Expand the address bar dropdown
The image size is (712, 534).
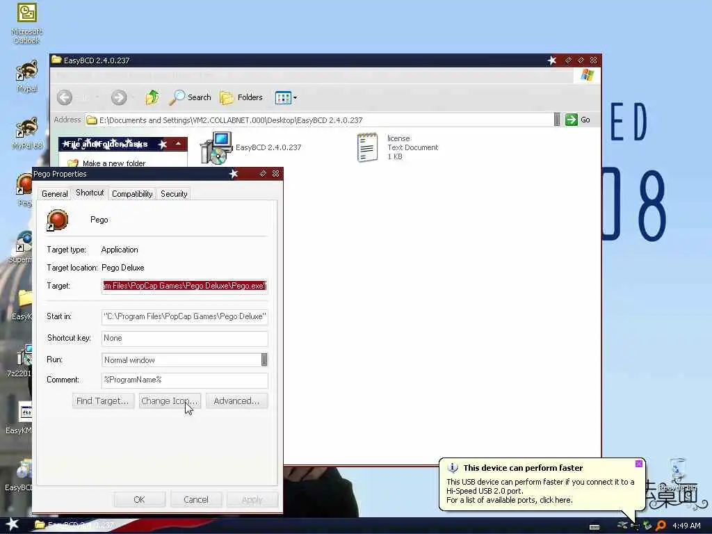click(557, 120)
